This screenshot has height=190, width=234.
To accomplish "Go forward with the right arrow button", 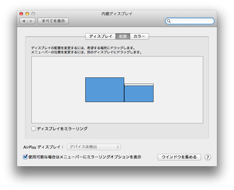I will (x=31, y=21).
